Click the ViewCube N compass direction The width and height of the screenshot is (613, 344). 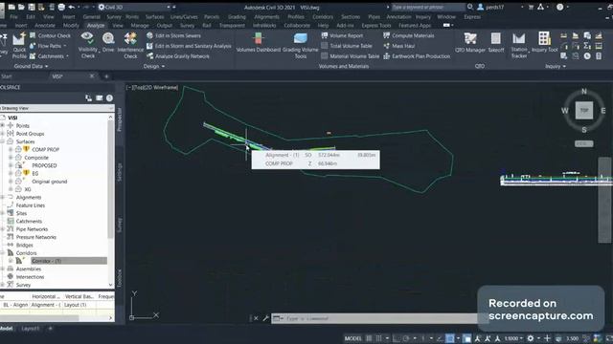click(584, 92)
